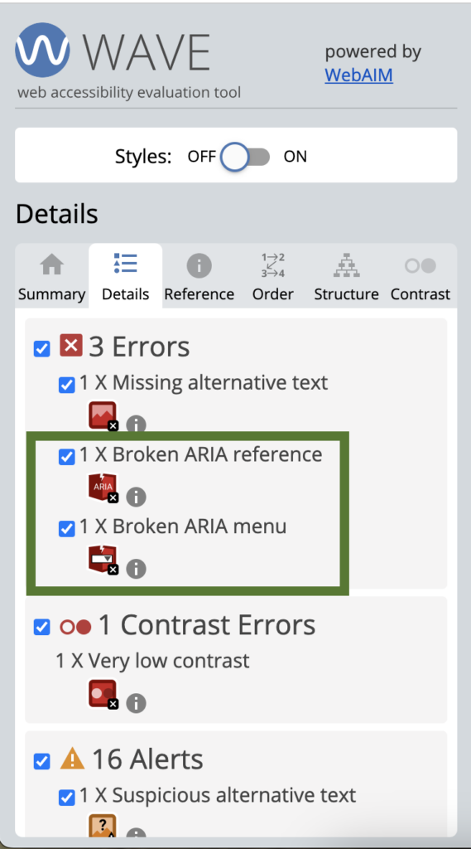Click the Very low contrast error icon

pyautogui.click(x=103, y=694)
